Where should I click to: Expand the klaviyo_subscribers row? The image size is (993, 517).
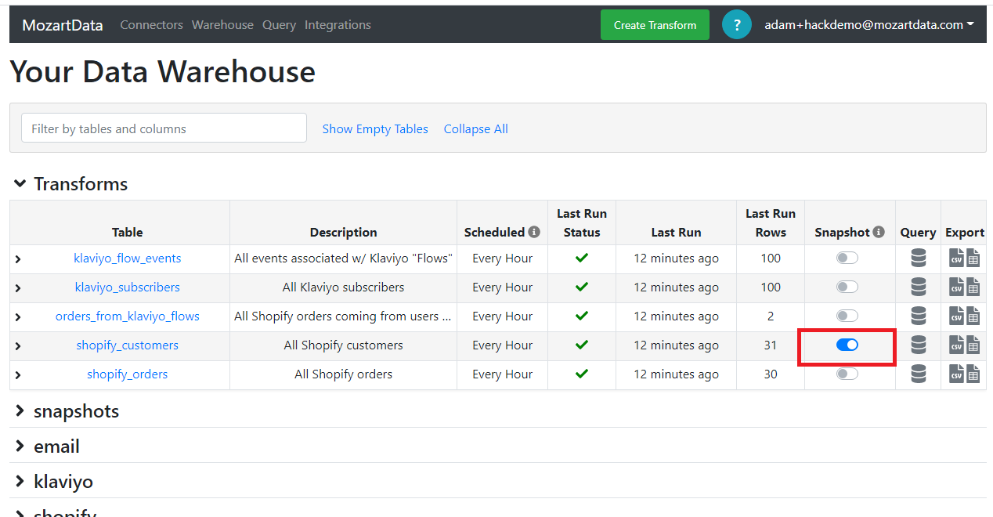click(x=18, y=287)
